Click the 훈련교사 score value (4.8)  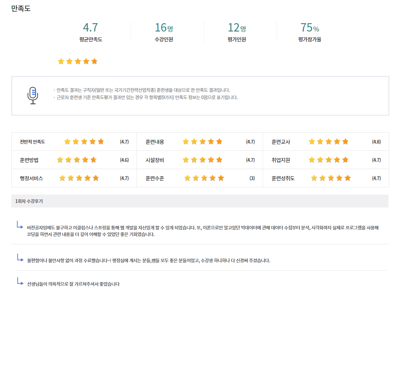(376, 142)
